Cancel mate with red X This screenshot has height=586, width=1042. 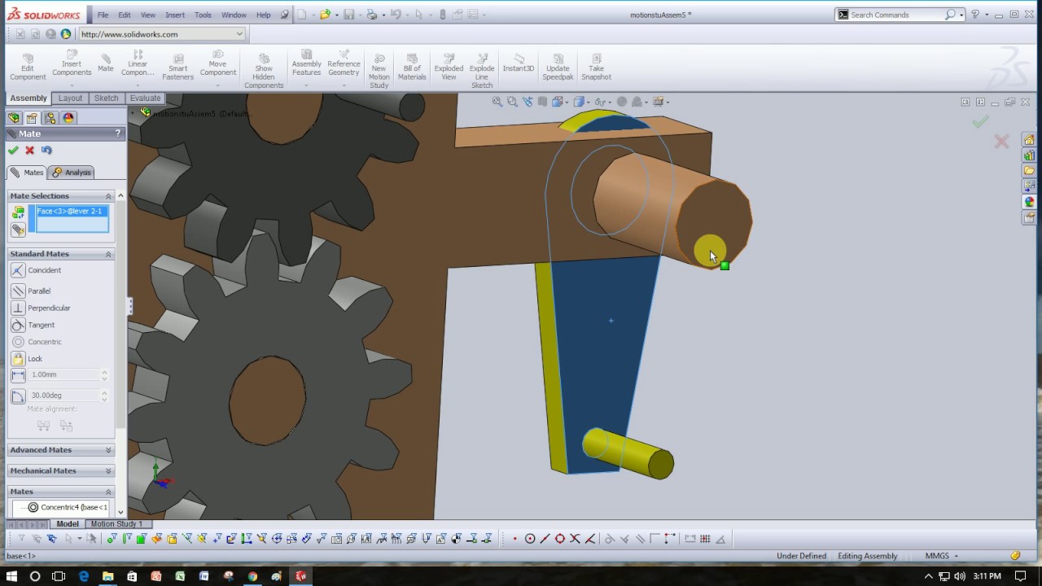click(x=30, y=150)
